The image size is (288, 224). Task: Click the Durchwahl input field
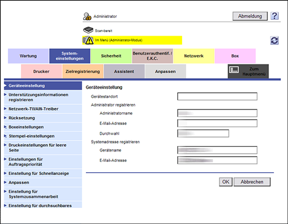203,134
